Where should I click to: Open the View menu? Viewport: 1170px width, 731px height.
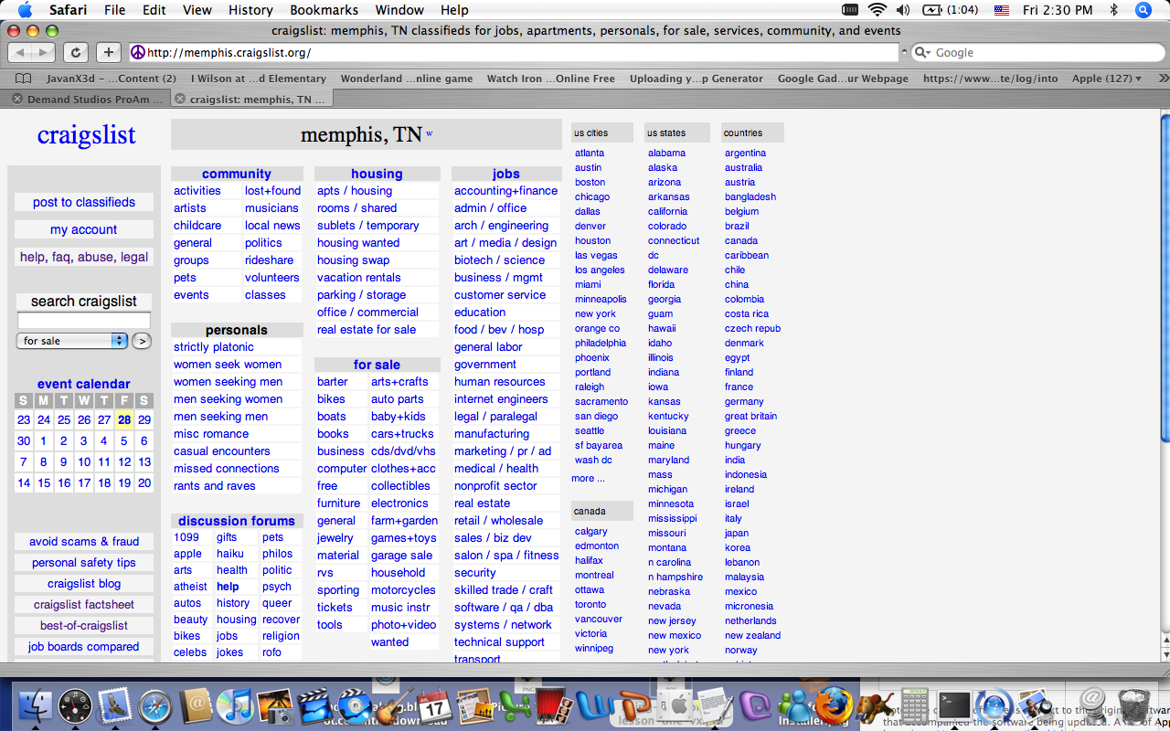tap(197, 10)
